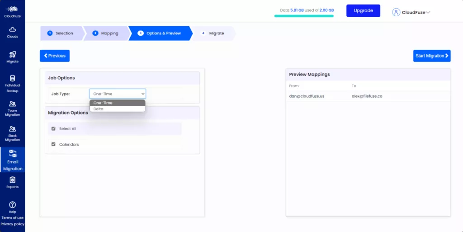
Task: Click the data usage progress bar
Action: coord(304,16)
